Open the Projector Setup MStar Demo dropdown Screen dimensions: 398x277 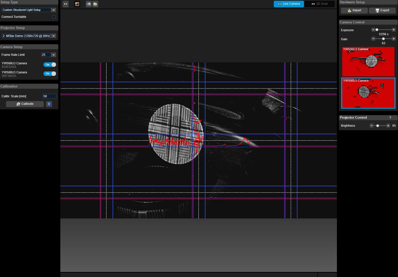[x=29, y=36]
